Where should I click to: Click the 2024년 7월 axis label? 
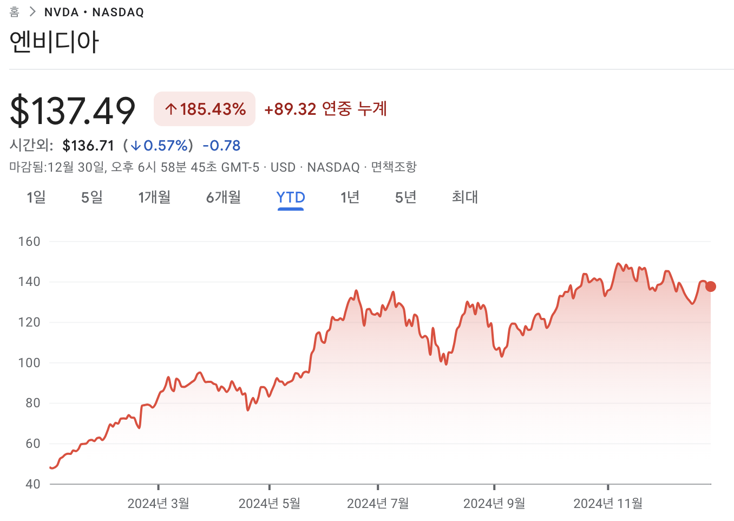coord(378,504)
